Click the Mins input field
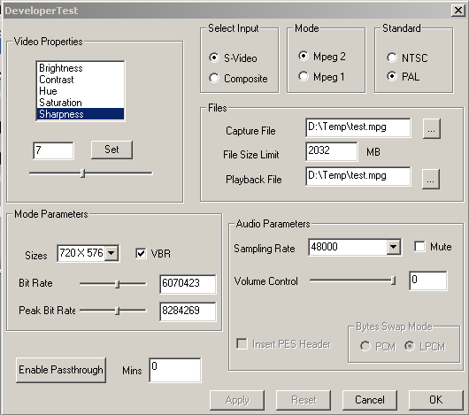 [x=175, y=370]
